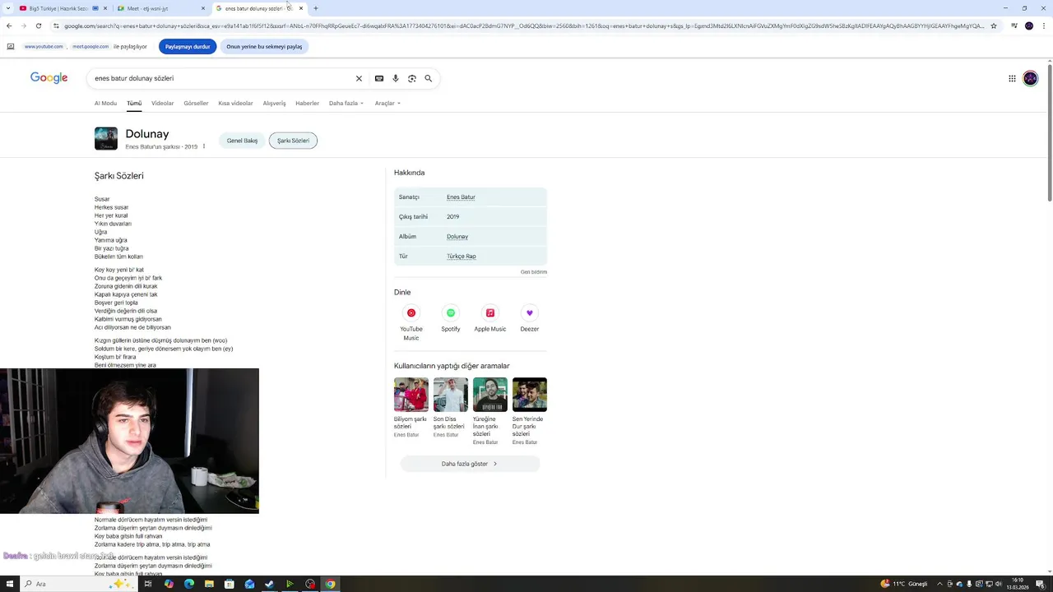Viewport: 1053px width, 592px height.
Task: Open File Explorer from the taskbar
Action: tap(209, 584)
